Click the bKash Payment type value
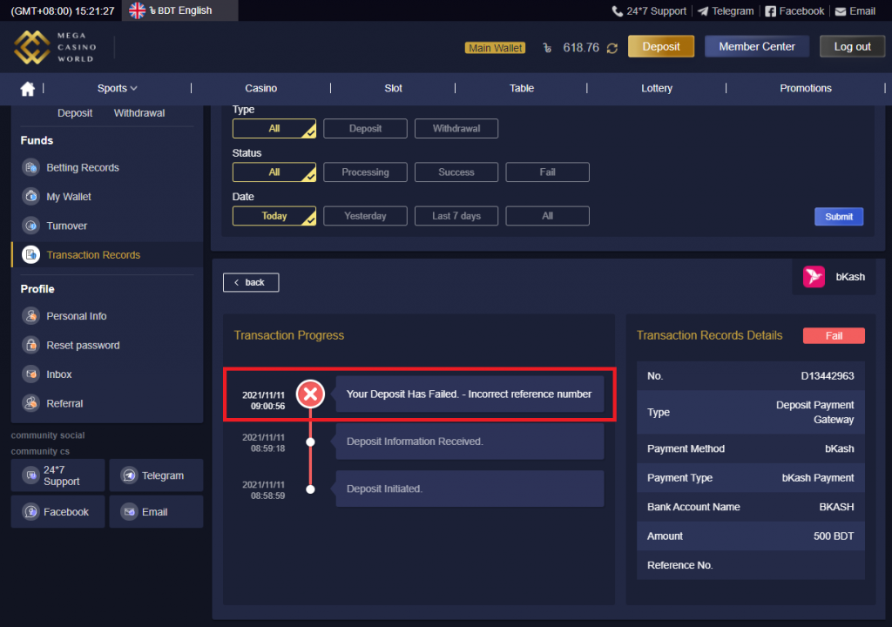 coord(817,478)
